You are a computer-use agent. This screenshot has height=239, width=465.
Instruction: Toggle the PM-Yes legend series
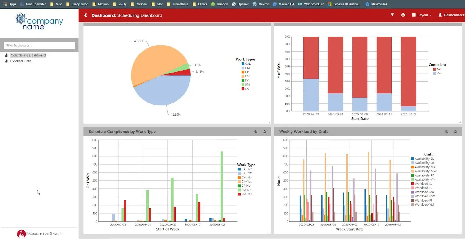(x=246, y=194)
